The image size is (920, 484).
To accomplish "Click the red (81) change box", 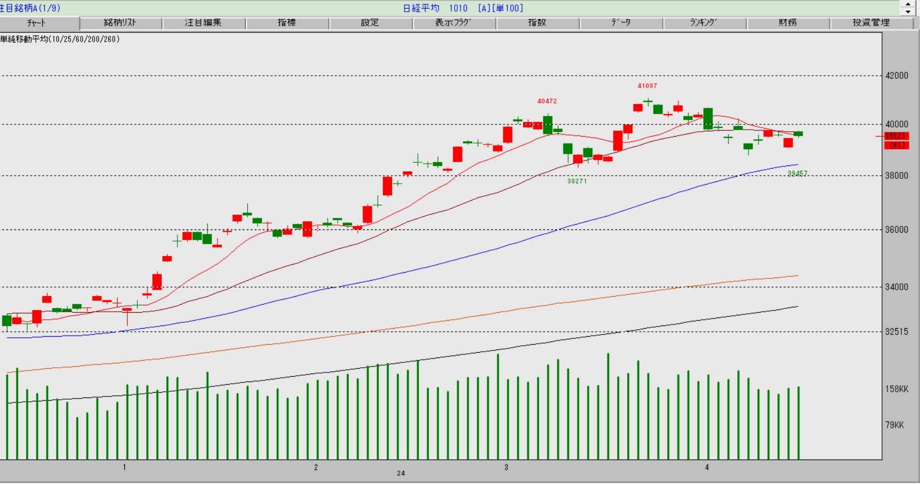I will (896, 145).
